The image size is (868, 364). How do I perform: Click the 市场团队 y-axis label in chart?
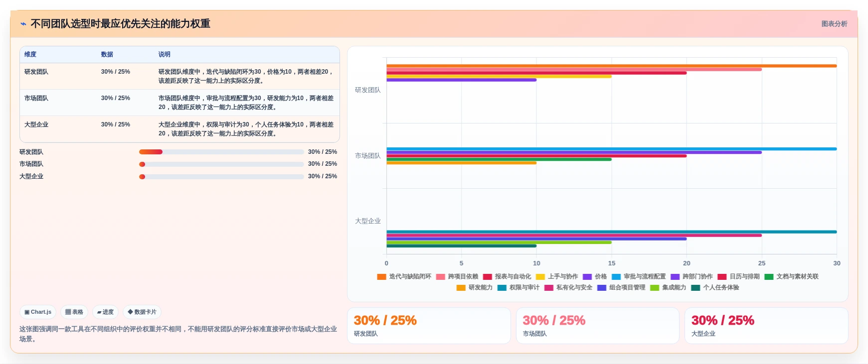(x=367, y=156)
